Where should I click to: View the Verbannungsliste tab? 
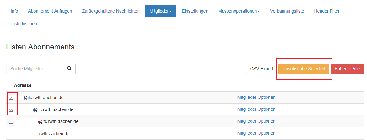tap(287, 11)
